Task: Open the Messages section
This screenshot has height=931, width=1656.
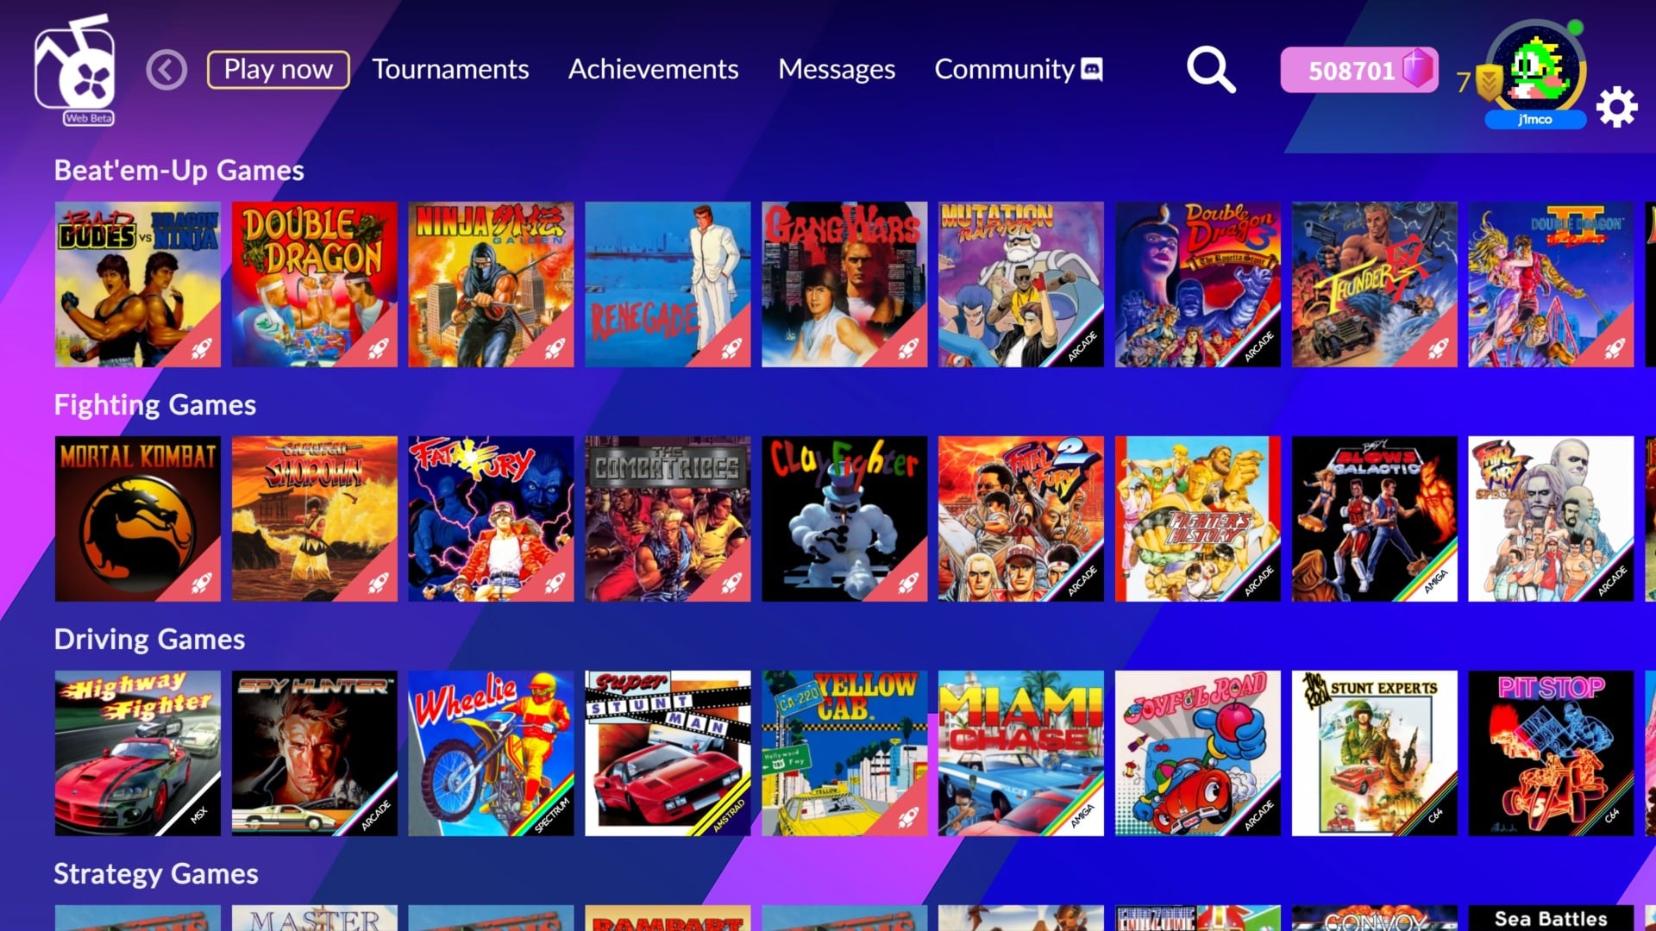Action: [836, 69]
